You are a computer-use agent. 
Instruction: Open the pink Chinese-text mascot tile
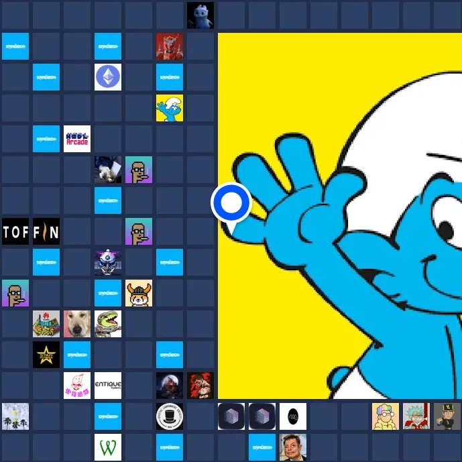click(x=77, y=386)
